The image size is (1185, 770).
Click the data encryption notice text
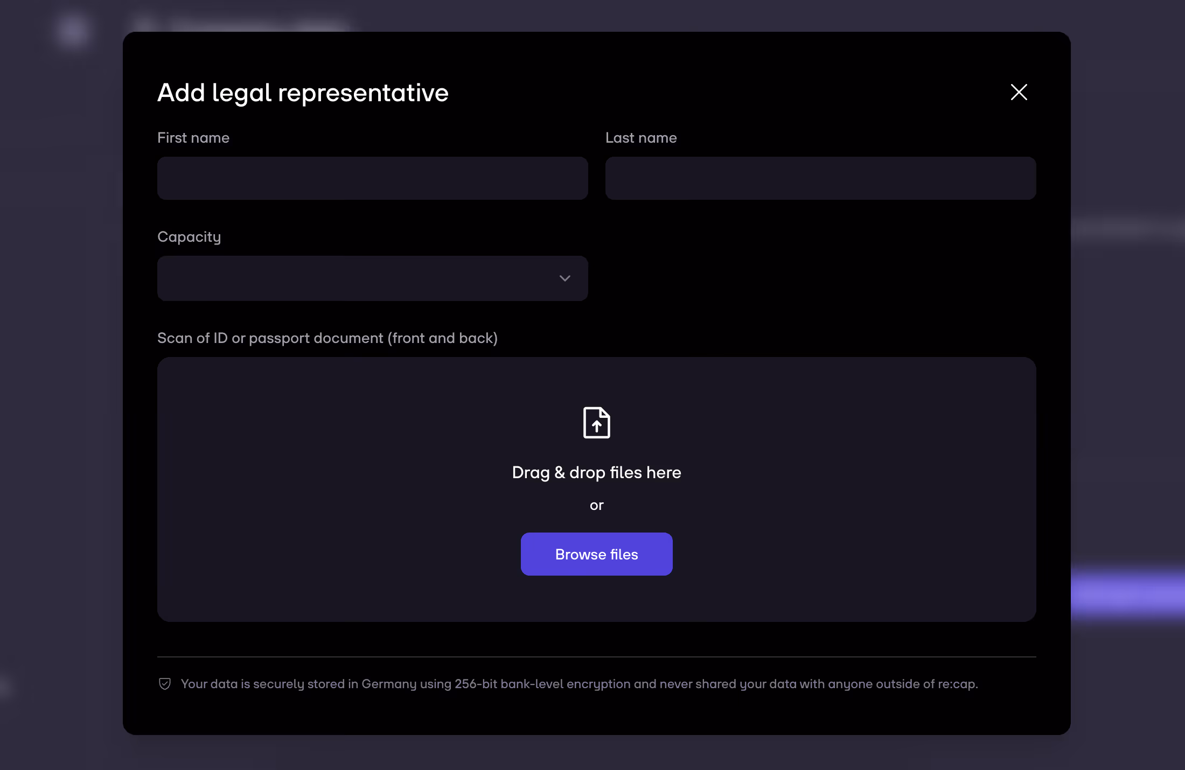coord(579,684)
